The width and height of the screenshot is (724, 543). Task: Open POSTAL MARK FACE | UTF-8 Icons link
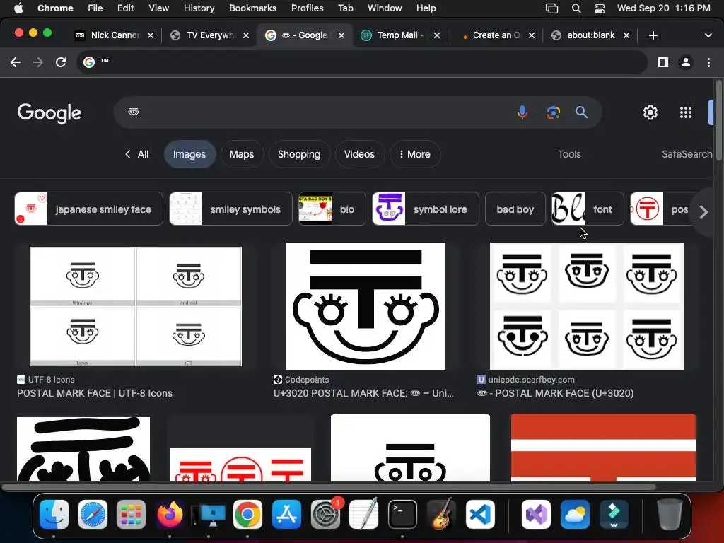pyautogui.click(x=95, y=393)
